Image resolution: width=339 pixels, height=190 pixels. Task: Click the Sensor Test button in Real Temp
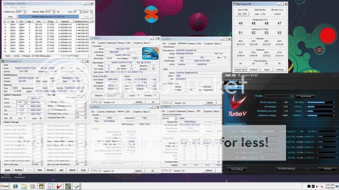pyautogui.click(x=240, y=70)
